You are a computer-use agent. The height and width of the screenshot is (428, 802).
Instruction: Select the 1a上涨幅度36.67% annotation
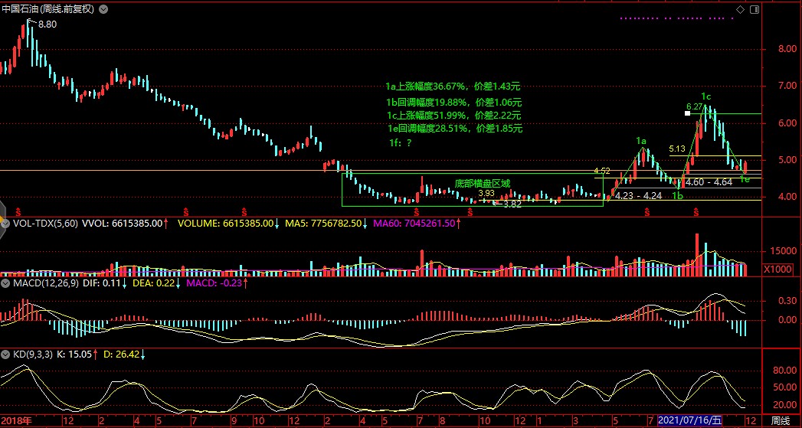(453, 87)
